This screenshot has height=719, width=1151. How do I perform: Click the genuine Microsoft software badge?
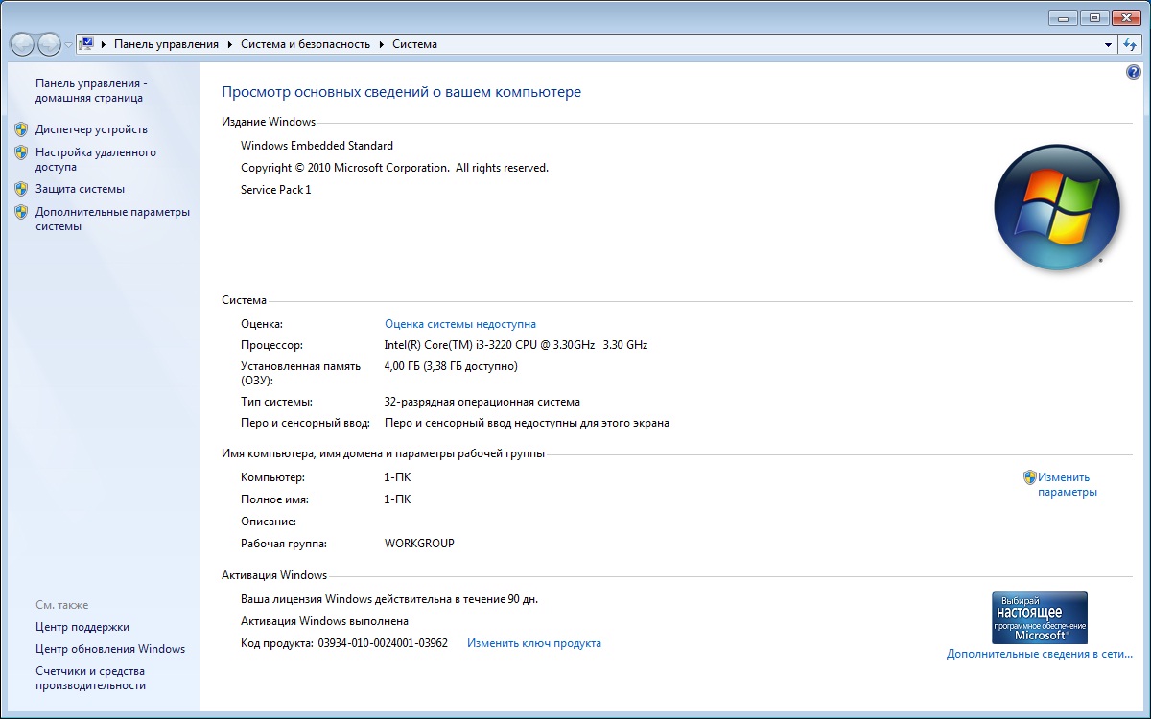coord(1039,617)
